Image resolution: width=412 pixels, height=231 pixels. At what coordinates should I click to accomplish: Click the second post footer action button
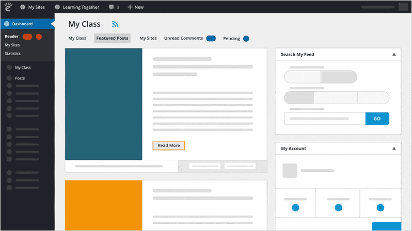[x=240, y=166]
